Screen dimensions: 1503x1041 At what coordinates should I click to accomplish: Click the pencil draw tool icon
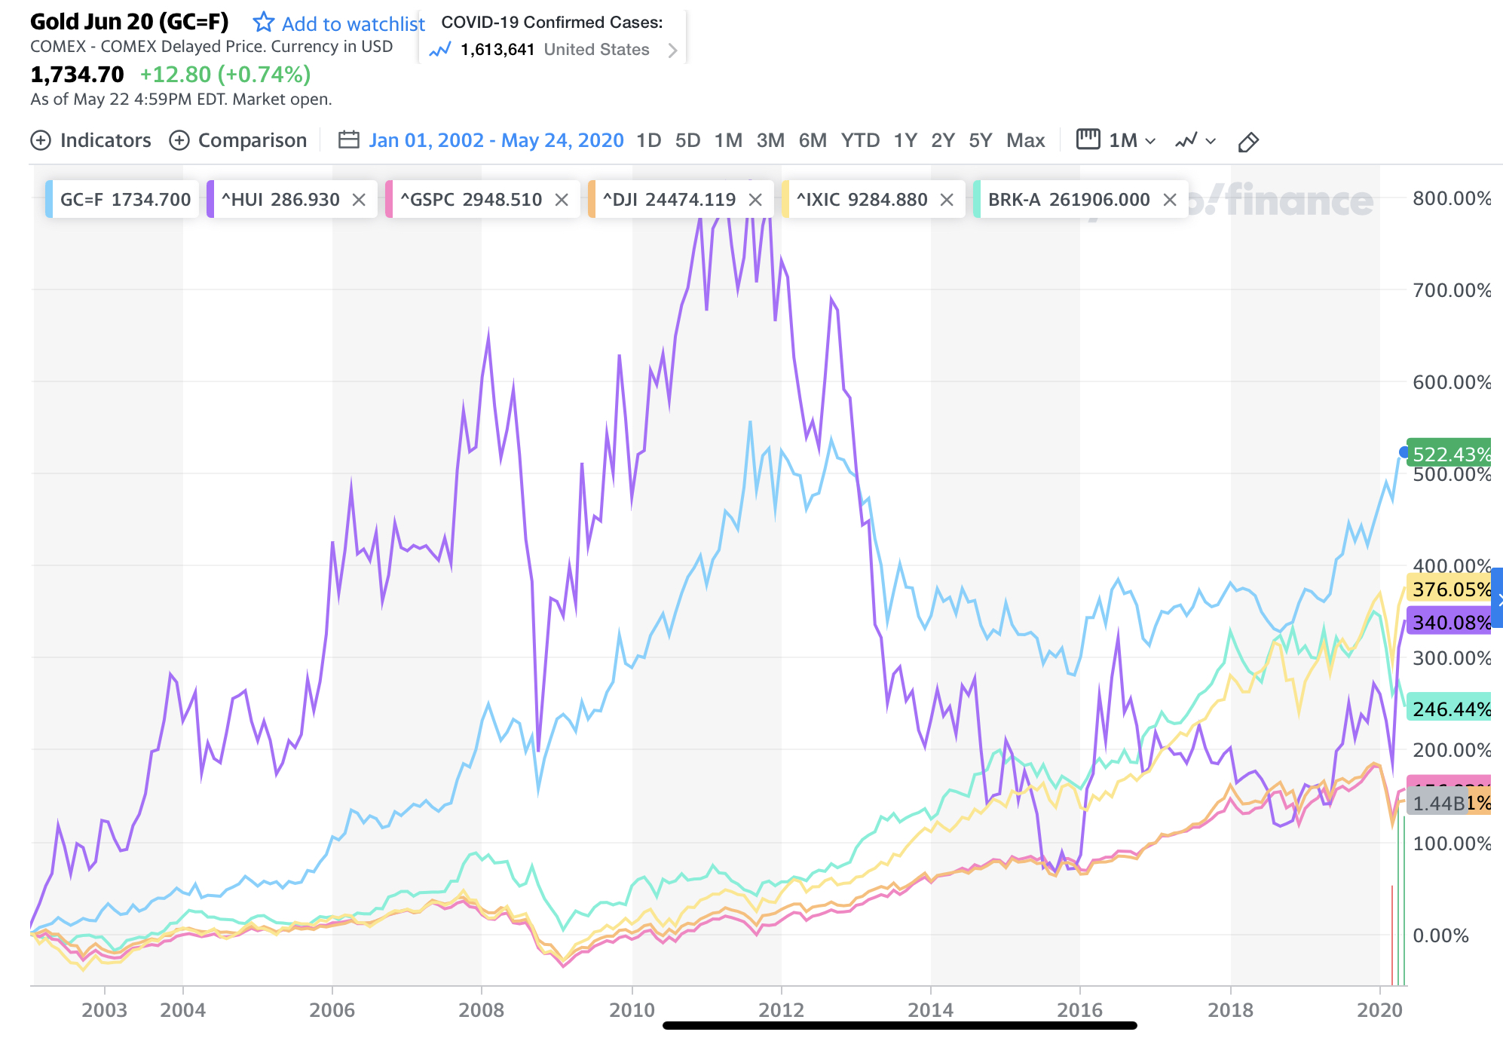click(1248, 142)
